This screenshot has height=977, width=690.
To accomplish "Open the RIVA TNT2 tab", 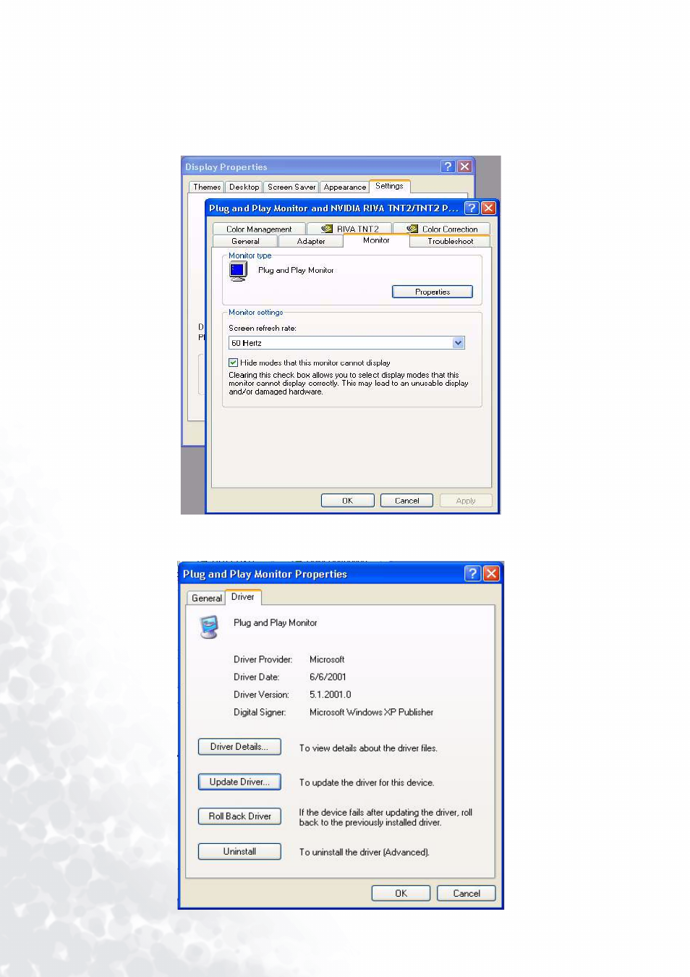I will [x=350, y=229].
